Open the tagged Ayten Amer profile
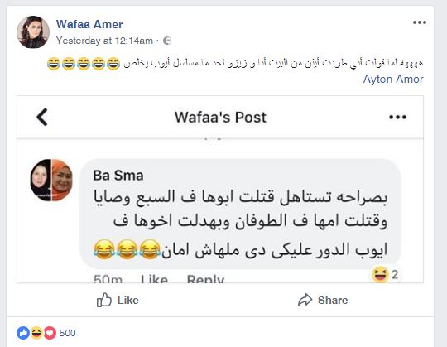The image size is (447, 347). pyautogui.click(x=393, y=79)
